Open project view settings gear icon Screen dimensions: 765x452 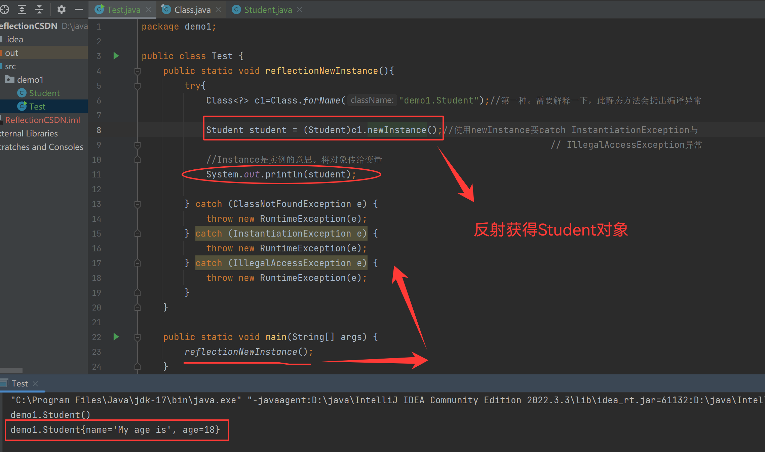(x=61, y=9)
